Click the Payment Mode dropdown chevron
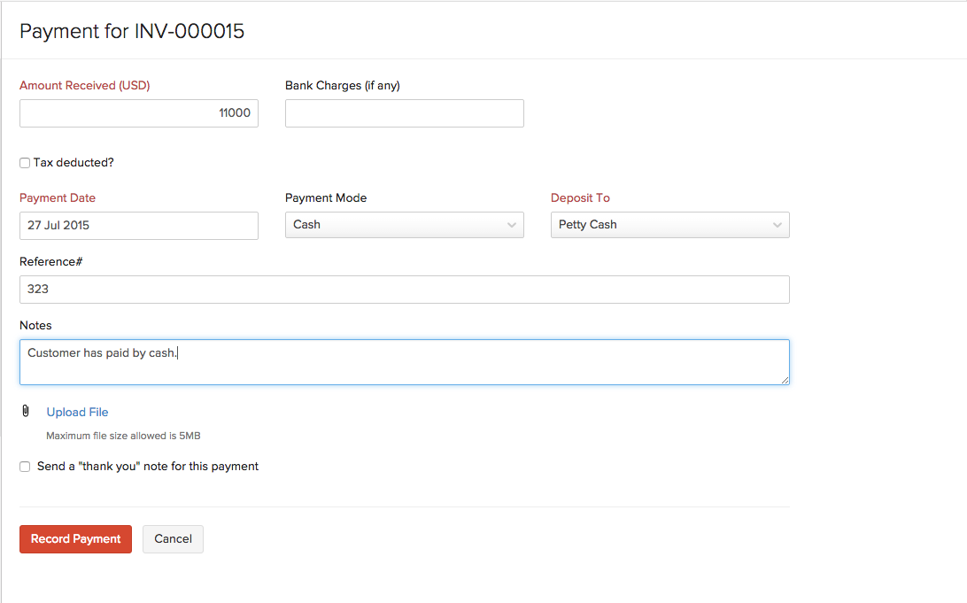The image size is (967, 603). 512,224
